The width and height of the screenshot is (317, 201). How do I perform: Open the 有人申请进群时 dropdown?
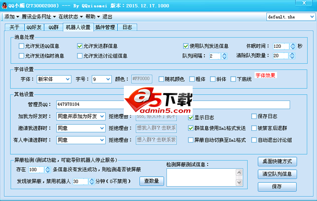pyautogui.click(x=80, y=140)
